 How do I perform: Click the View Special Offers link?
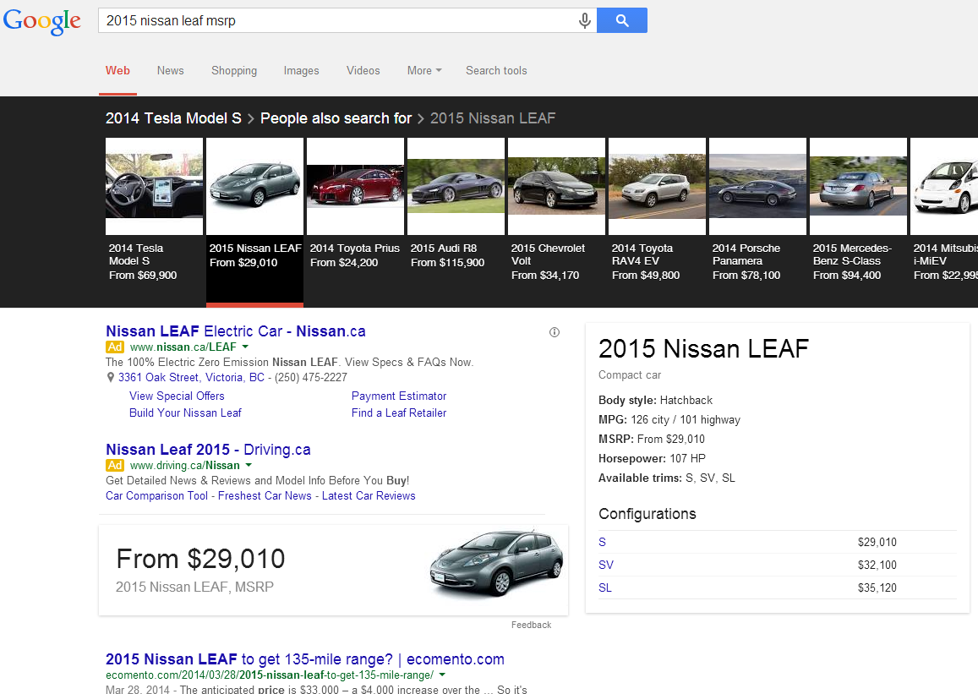177,396
